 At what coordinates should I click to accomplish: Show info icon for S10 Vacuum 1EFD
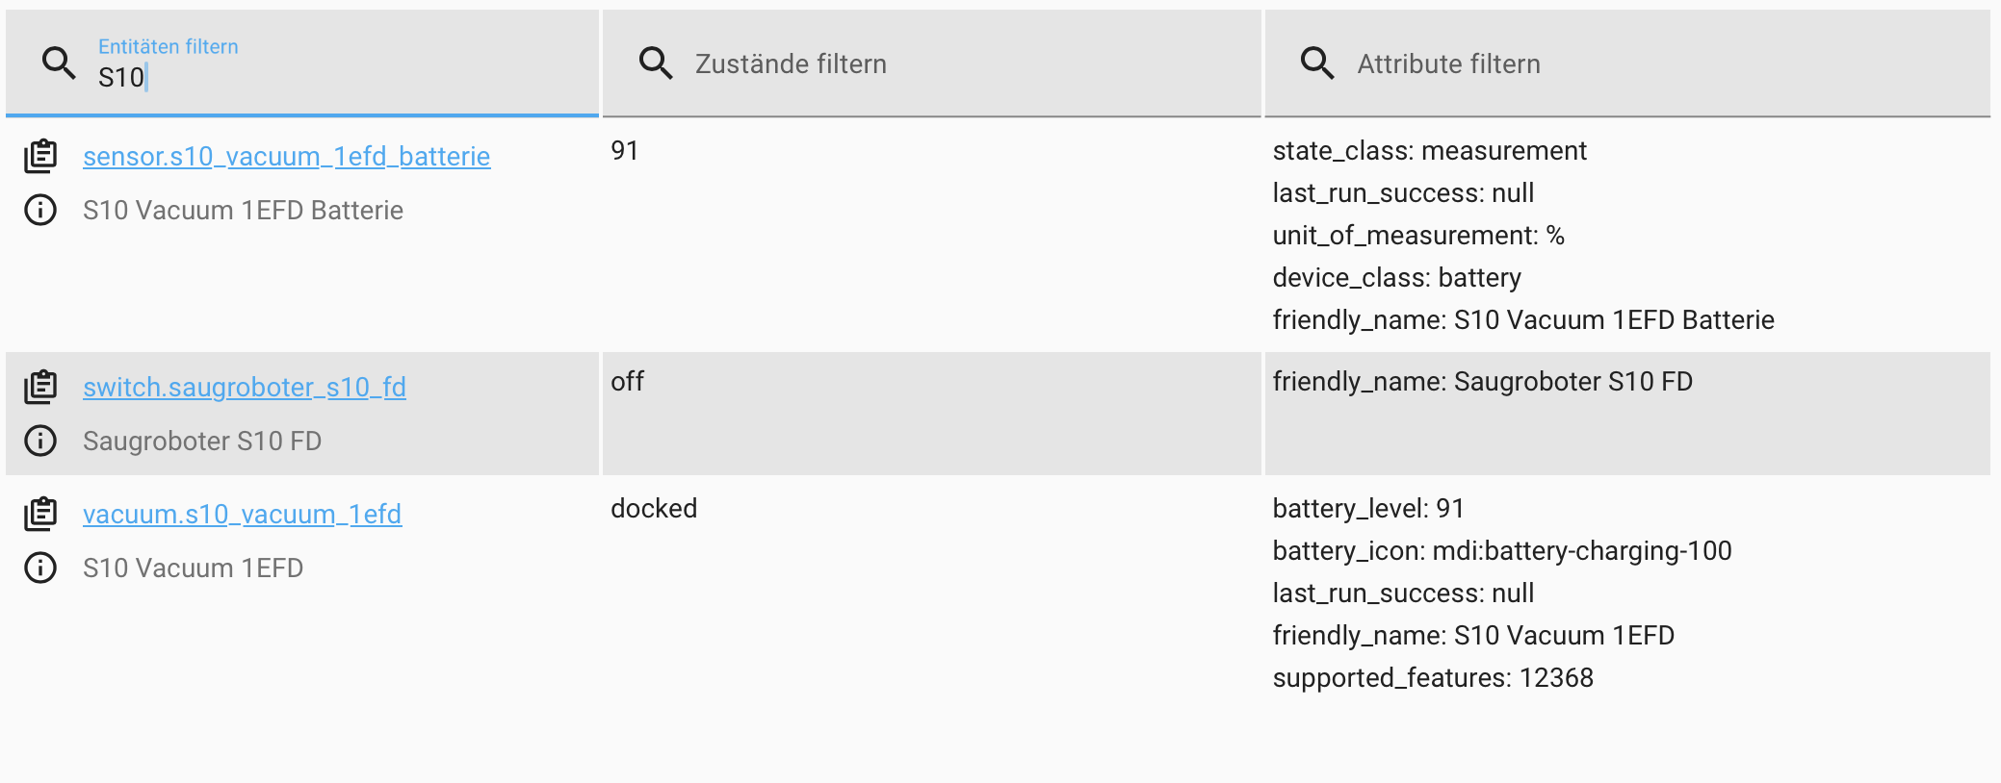pos(40,568)
